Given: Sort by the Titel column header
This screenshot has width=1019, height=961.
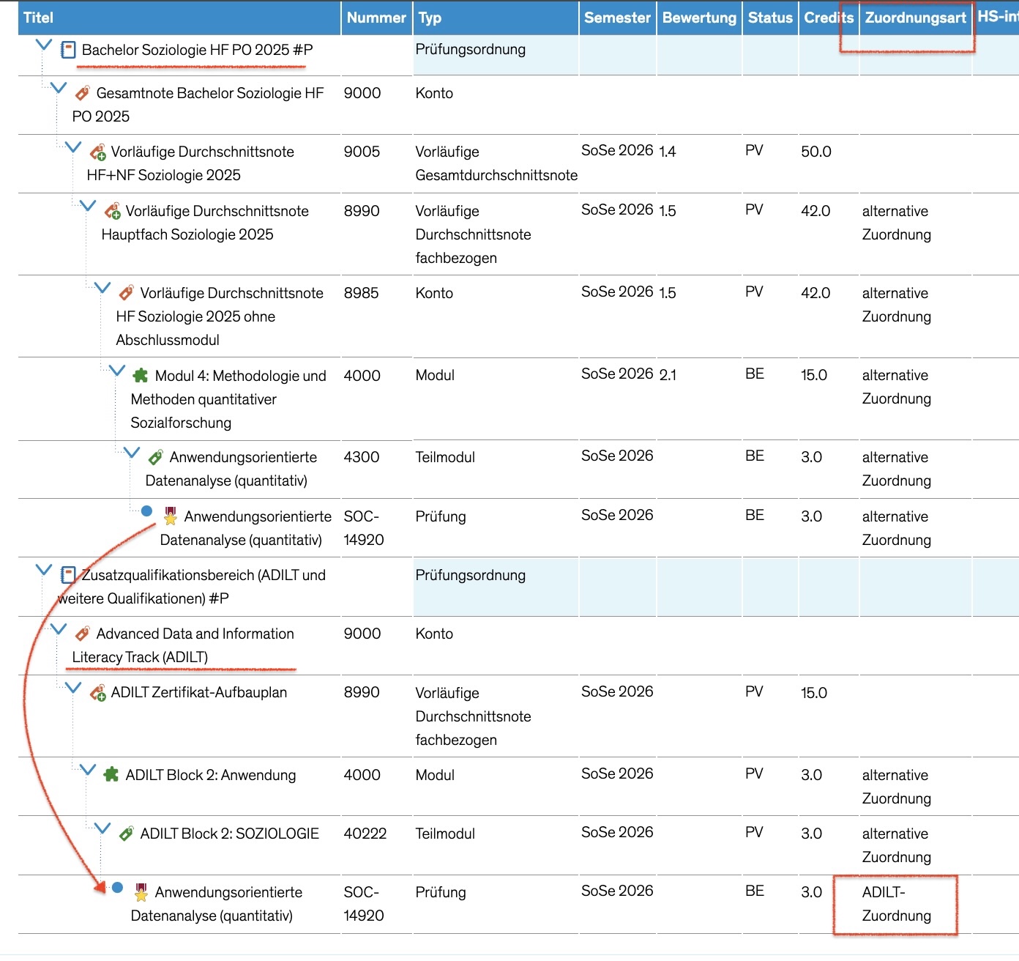Looking at the screenshot, I should tap(179, 18).
